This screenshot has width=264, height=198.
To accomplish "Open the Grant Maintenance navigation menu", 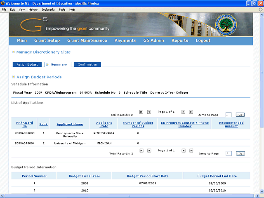I will 87,40.
